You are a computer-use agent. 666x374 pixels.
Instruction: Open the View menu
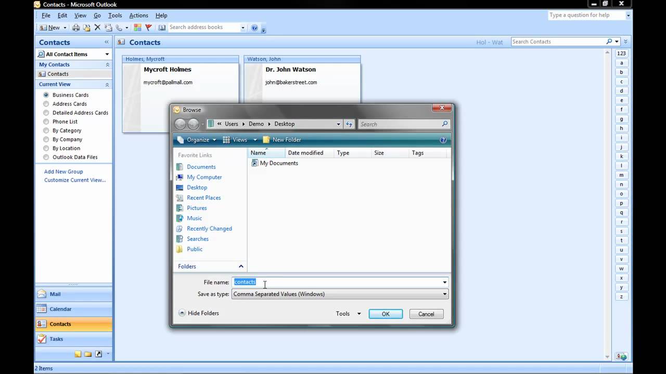80,16
